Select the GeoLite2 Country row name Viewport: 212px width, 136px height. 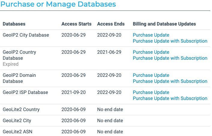[x=21, y=110]
